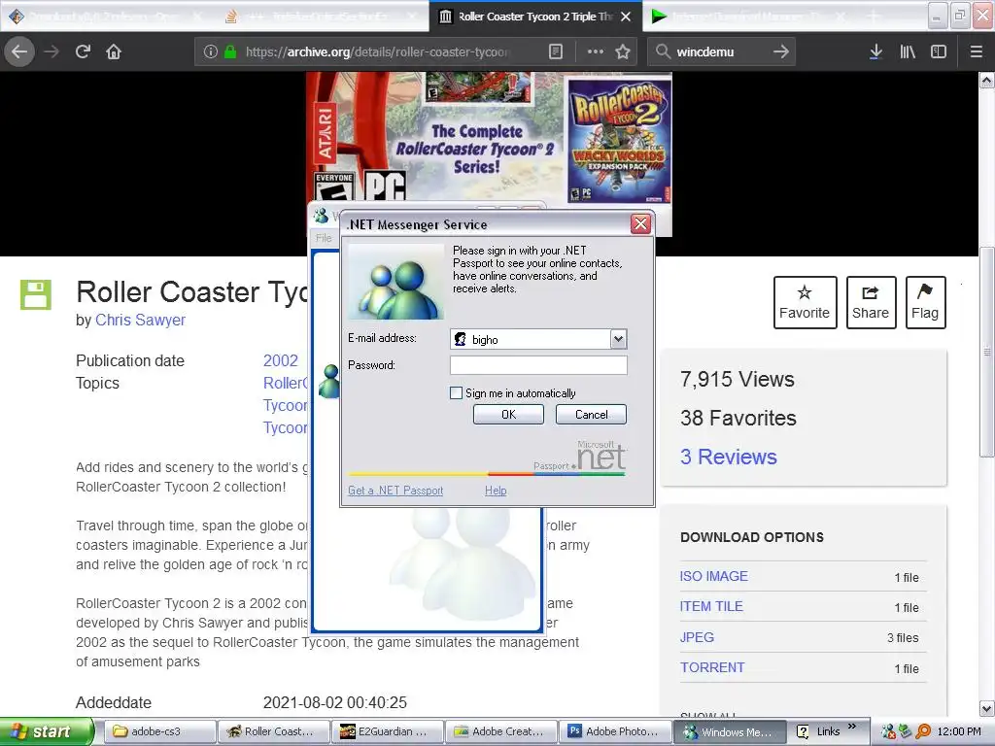Open the 3 Reviews link

tap(729, 457)
